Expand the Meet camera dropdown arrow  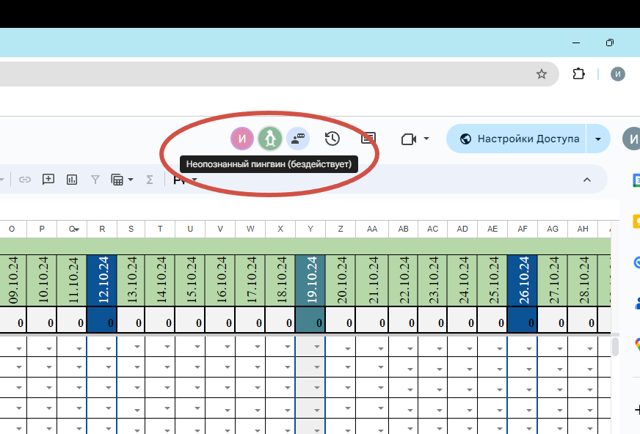point(426,139)
